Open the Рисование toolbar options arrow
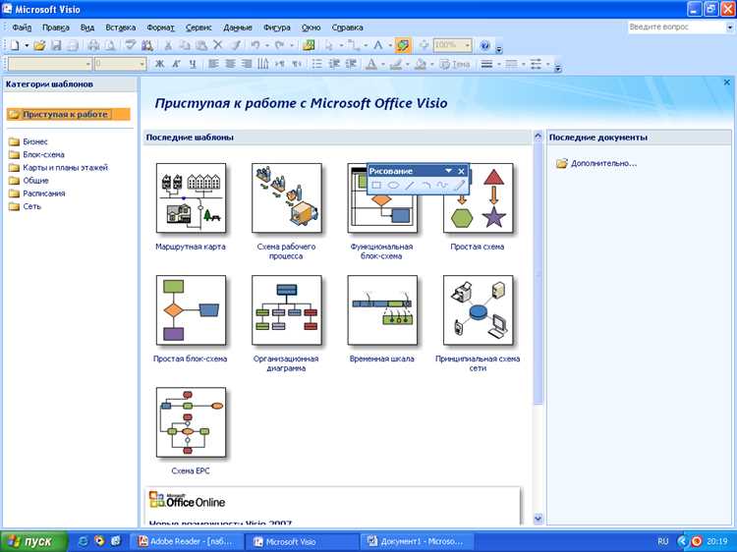737x552 pixels. tap(448, 171)
